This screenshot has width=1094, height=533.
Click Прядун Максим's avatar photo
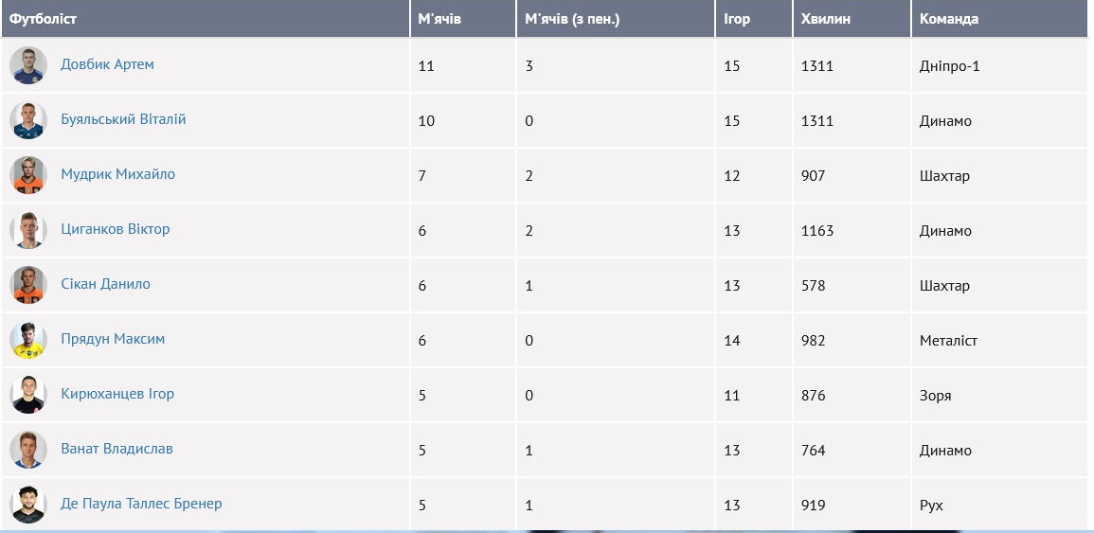28,340
